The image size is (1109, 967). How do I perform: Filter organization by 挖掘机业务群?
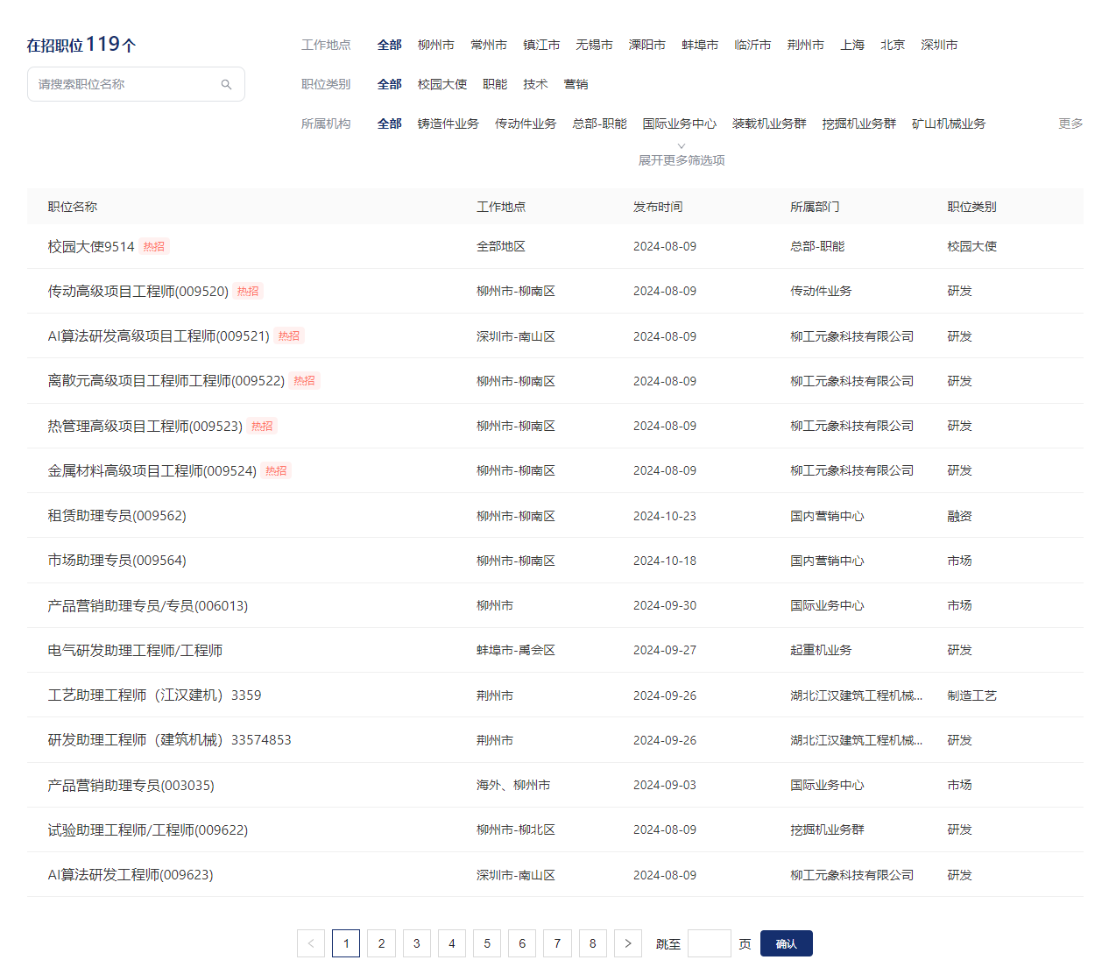[858, 124]
